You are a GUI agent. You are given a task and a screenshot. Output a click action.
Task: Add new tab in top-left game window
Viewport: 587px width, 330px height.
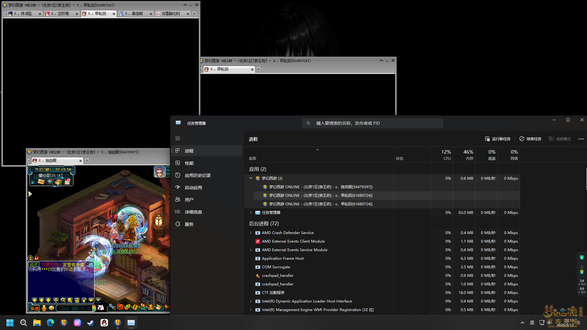click(x=194, y=13)
